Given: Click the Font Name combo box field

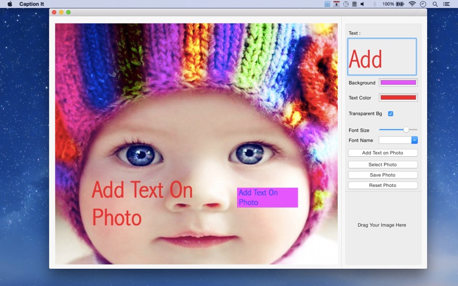Looking at the screenshot, I should pos(395,140).
